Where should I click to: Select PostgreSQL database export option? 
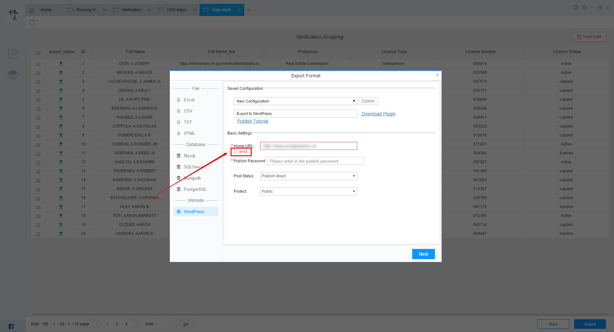tap(196, 189)
